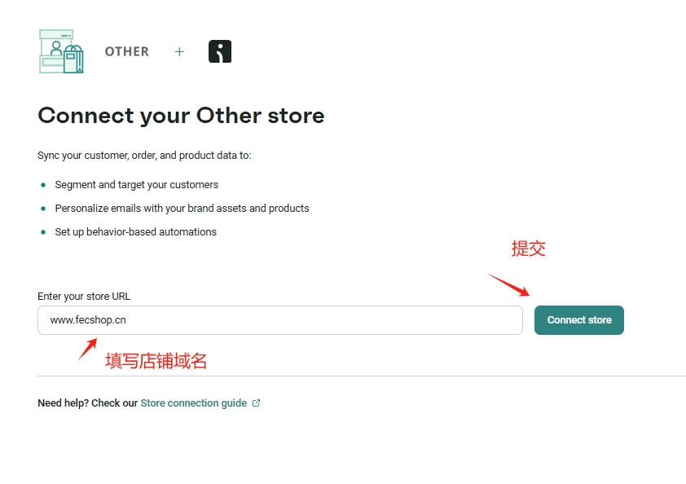Click the green plus sign between logos
Screen dimensions: 686x484
coord(179,51)
